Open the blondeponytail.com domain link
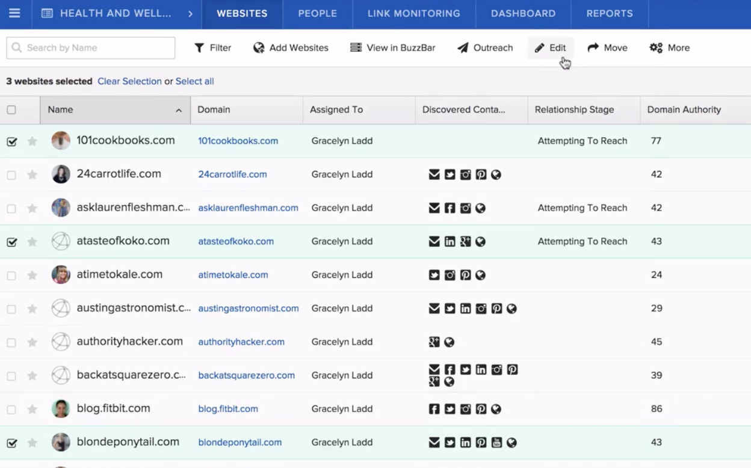This screenshot has height=468, width=751. (240, 442)
